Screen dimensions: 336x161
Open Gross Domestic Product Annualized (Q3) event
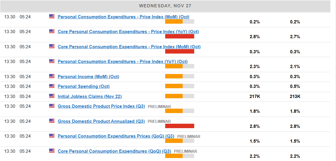[101, 121]
